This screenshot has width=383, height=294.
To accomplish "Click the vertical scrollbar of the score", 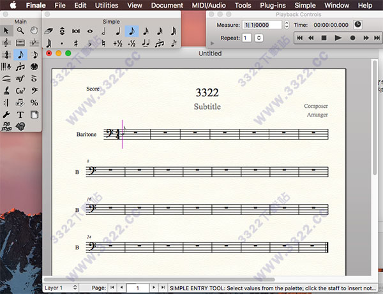I will 375,117.
